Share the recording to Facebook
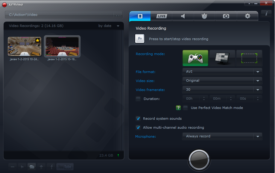This screenshot has height=173, width=275. click(x=51, y=167)
